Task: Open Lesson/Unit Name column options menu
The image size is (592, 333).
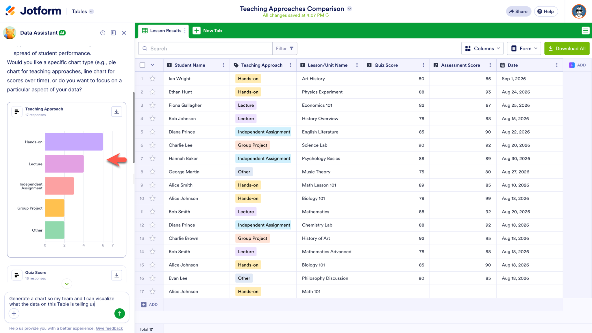Action: point(357,65)
